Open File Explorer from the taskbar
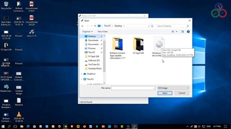The height and width of the screenshot is (129, 231). (22, 126)
